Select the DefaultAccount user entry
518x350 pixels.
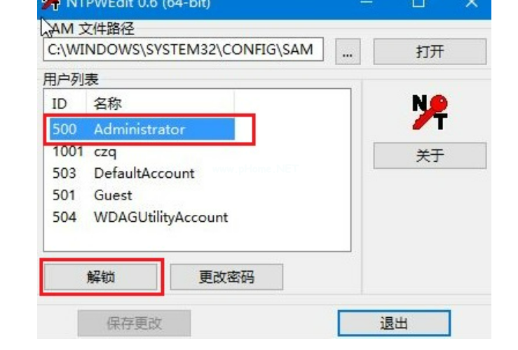click(x=142, y=174)
